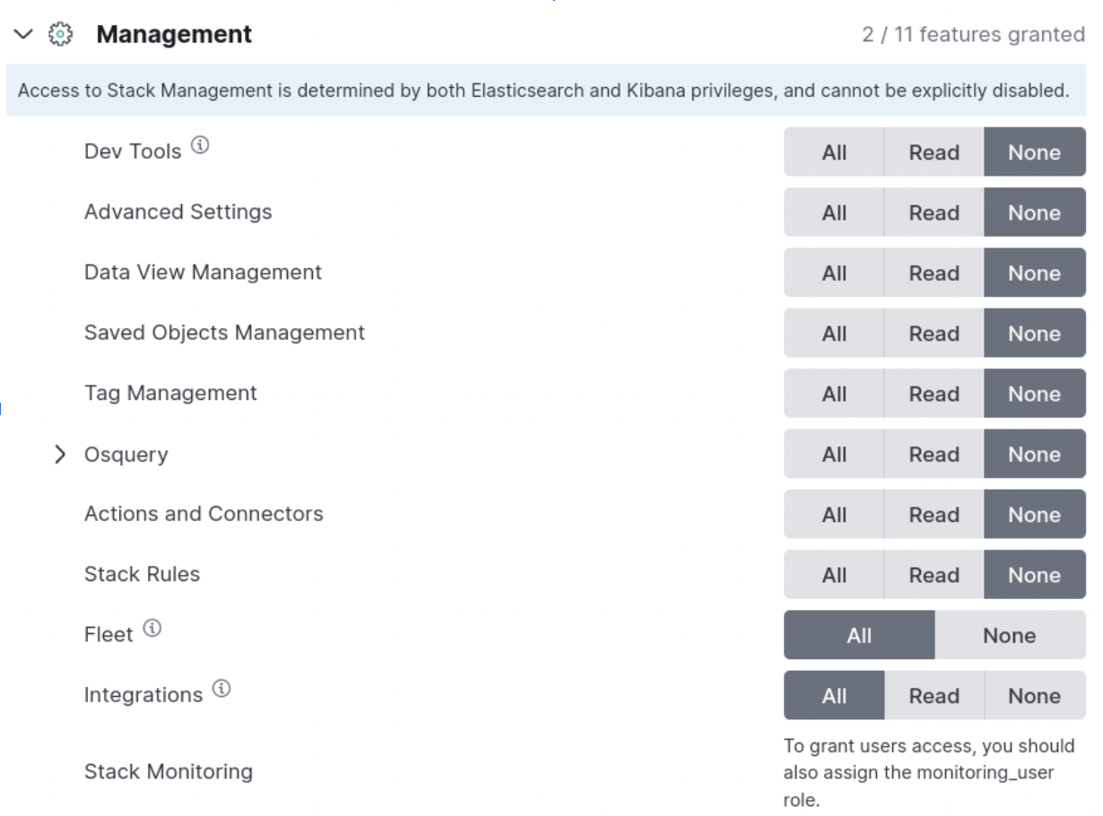Expand the Osquery sub-feature privileges
The height and width of the screenshot is (816, 1103).
60,455
